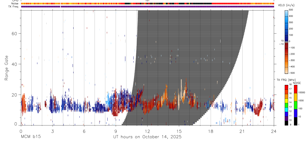The width and height of the screenshot is (308, 142).
Task: Select the pale-orange −400 to −500 velocity band
Action: coord(286,70)
